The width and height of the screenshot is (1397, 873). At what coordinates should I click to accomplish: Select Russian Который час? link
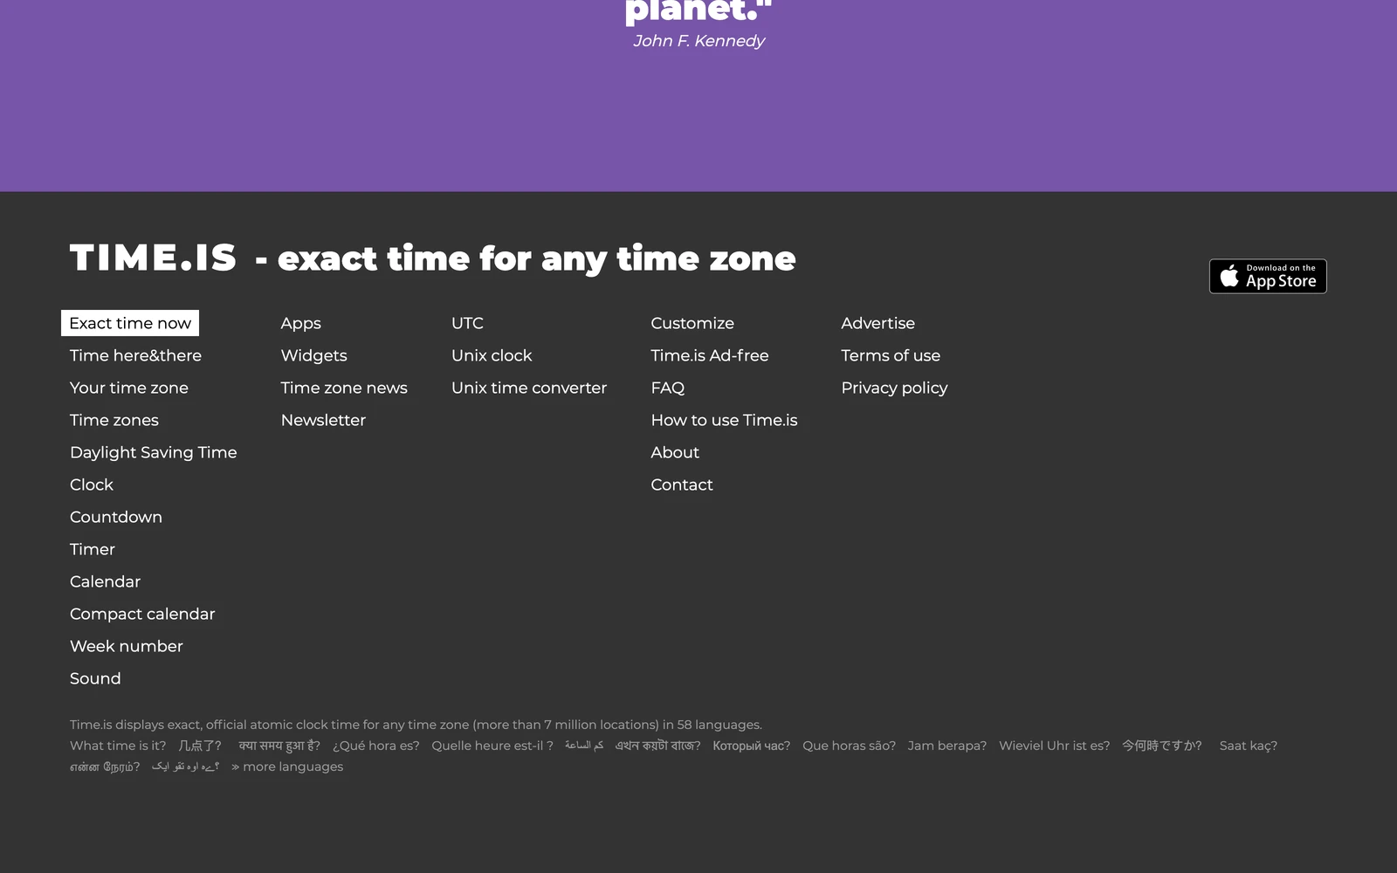point(752,746)
